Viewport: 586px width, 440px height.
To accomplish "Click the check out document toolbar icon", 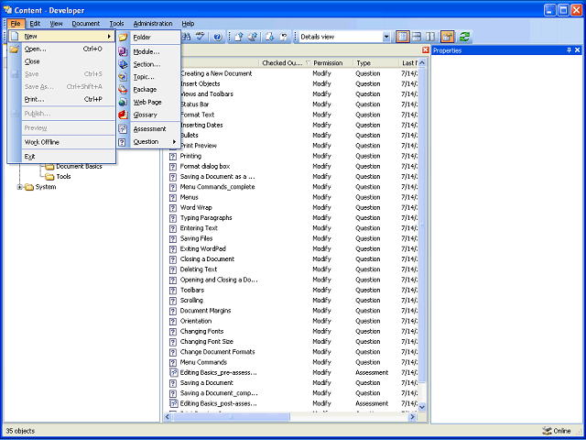I will [x=270, y=37].
